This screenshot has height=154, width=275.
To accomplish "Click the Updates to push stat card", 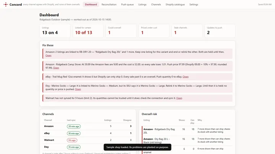I will (220, 31).
